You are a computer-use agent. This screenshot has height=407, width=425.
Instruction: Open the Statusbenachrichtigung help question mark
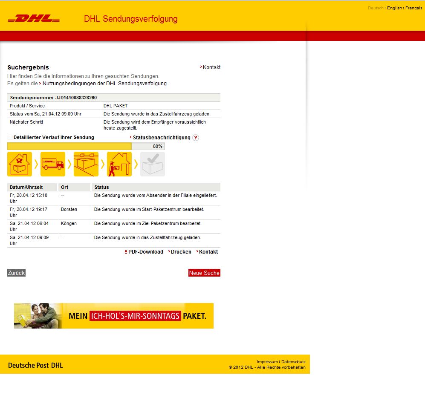pyautogui.click(x=195, y=138)
